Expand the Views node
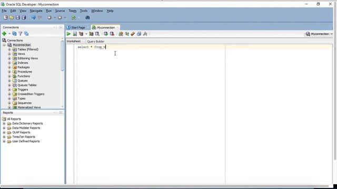Image resolution: width=337 pixels, height=189 pixels. [9, 54]
